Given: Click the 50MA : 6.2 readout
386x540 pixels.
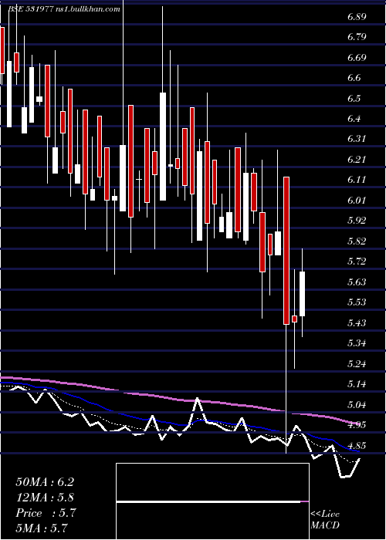Looking at the screenshot, I should [x=45, y=482].
